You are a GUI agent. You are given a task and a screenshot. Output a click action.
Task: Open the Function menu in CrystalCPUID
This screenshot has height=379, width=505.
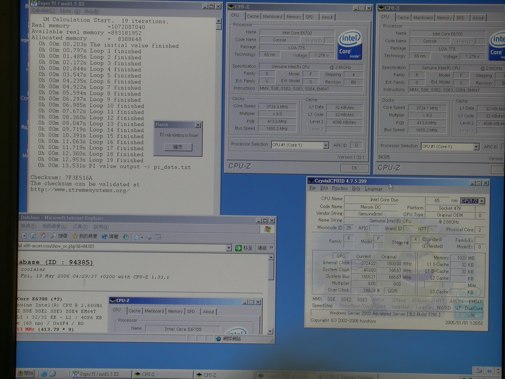[340, 188]
